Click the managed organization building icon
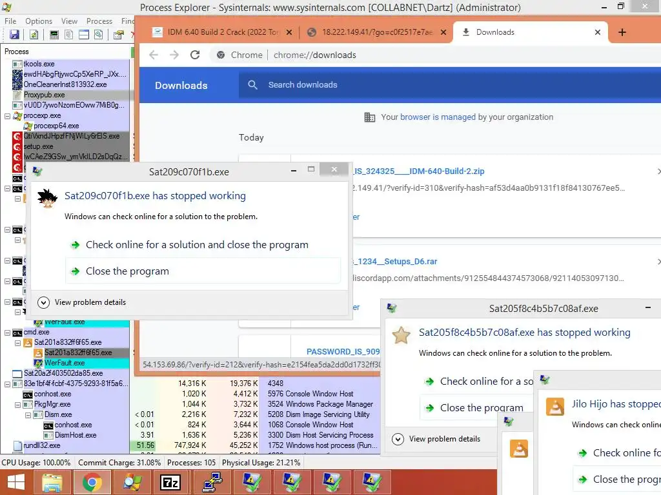Screen dimensions: 661x495 [x=370, y=117]
